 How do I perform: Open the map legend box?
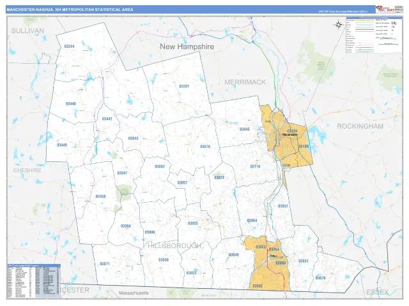coord(373,35)
